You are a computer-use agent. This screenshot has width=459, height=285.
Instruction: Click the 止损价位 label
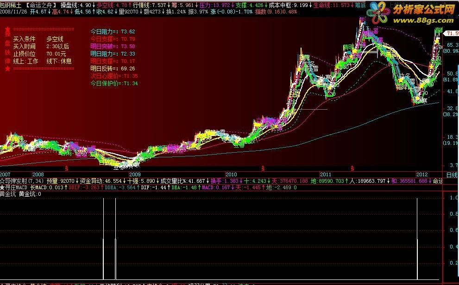(24, 54)
